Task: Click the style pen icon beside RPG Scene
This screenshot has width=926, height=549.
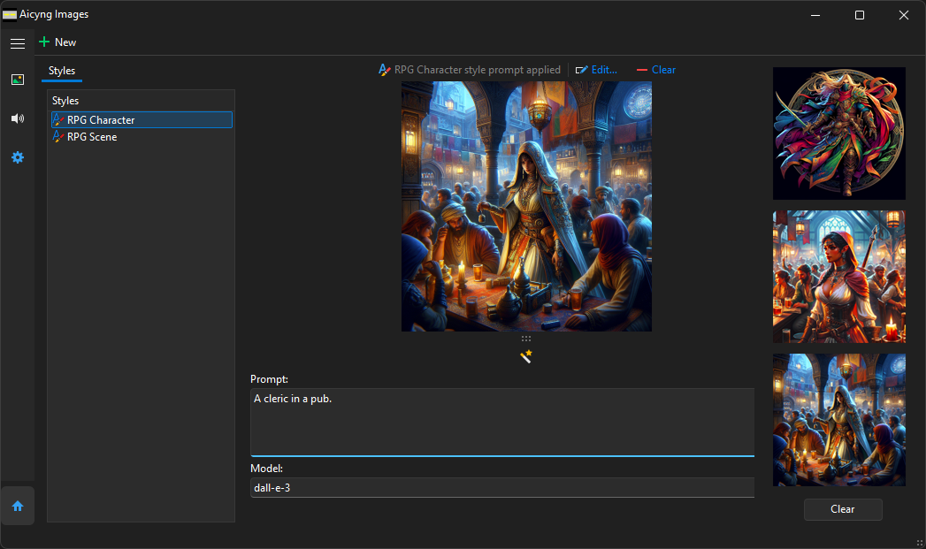Action: pyautogui.click(x=58, y=137)
